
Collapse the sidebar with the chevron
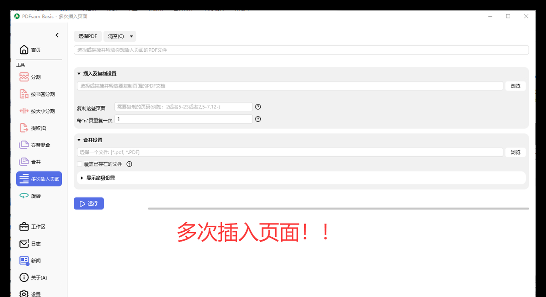click(57, 35)
